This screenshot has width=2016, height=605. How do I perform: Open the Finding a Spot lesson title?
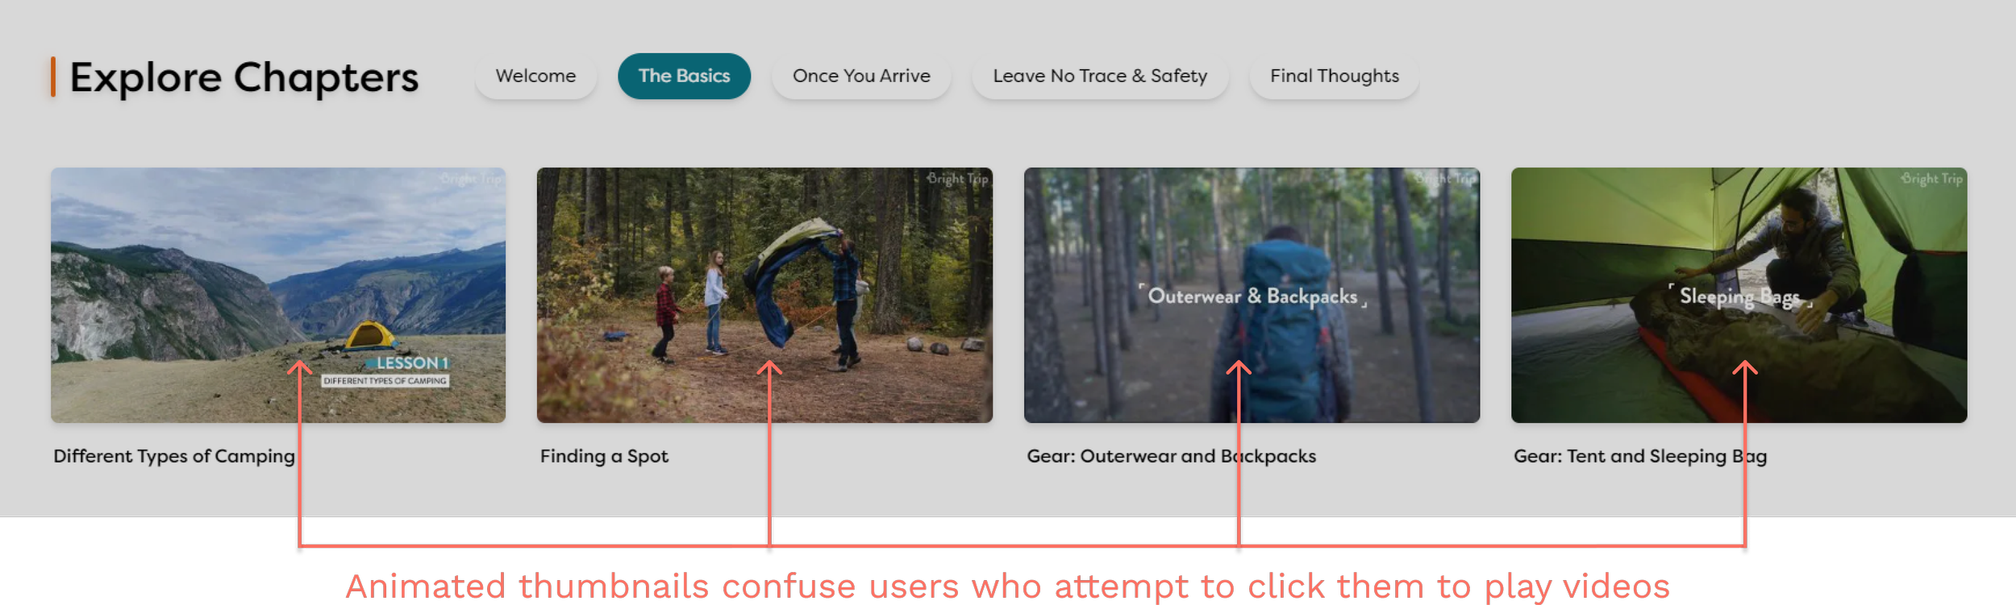pyautogui.click(x=604, y=456)
